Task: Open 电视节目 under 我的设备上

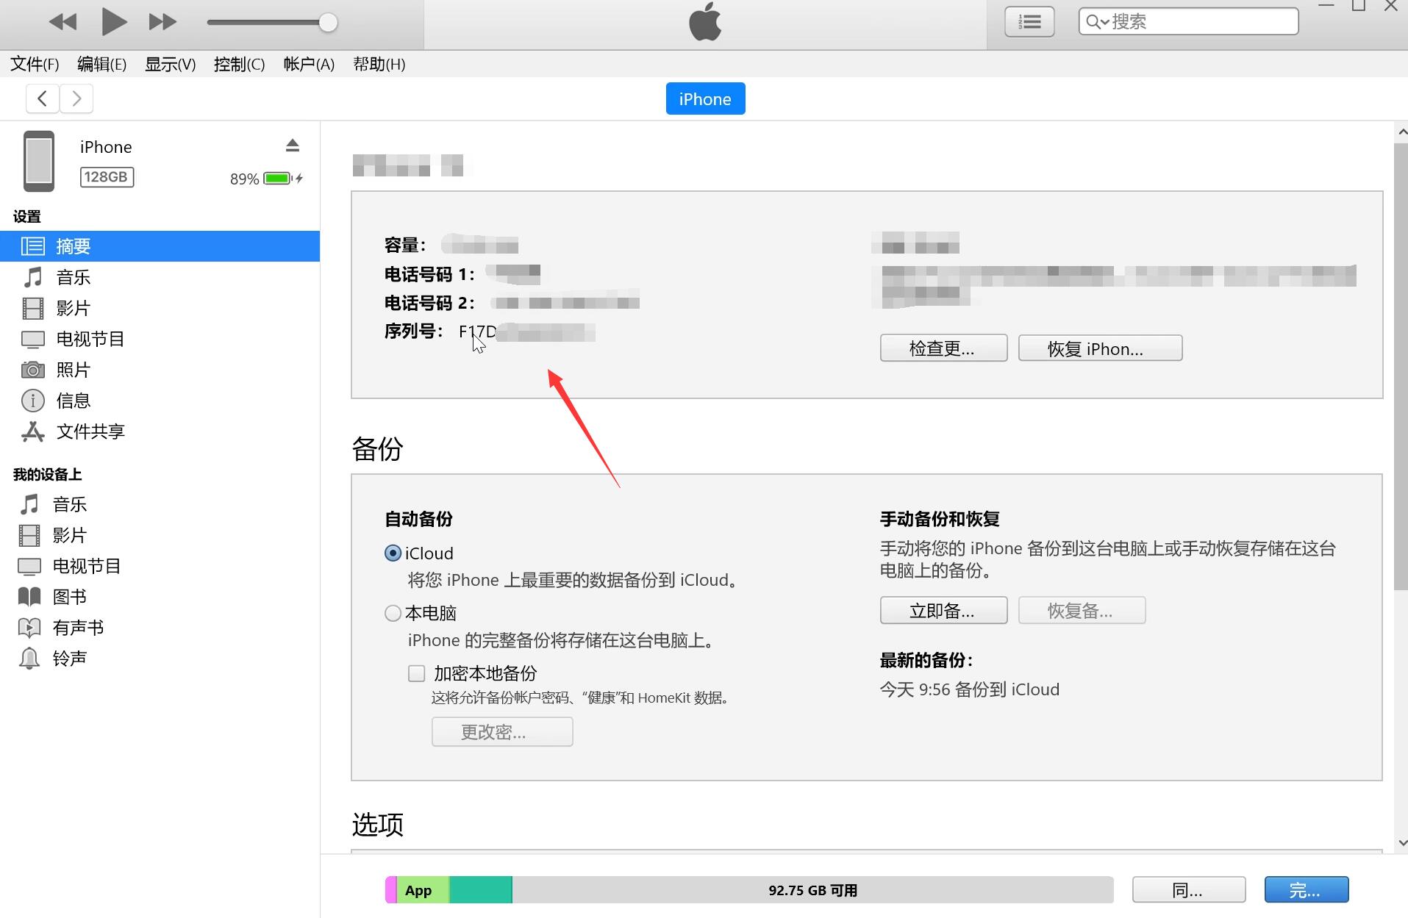Action: coord(160,566)
